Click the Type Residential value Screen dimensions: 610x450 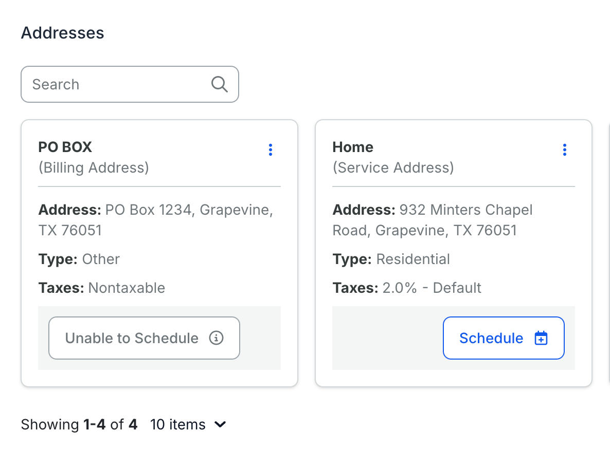413,259
